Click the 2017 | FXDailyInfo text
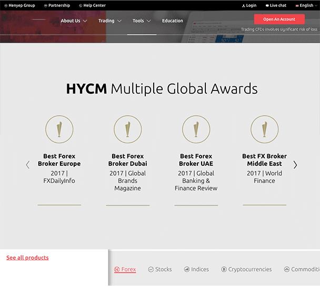The image size is (320, 292). coord(59,177)
